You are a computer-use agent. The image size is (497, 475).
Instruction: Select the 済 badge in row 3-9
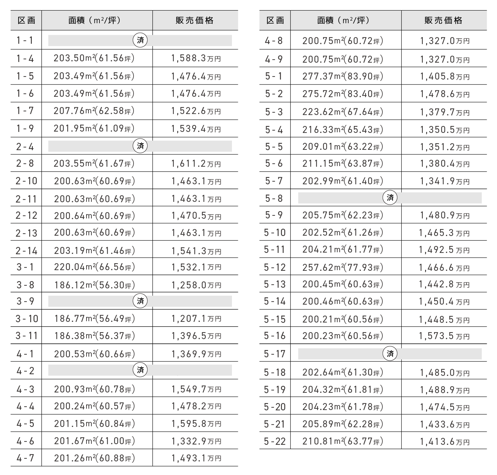click(140, 301)
